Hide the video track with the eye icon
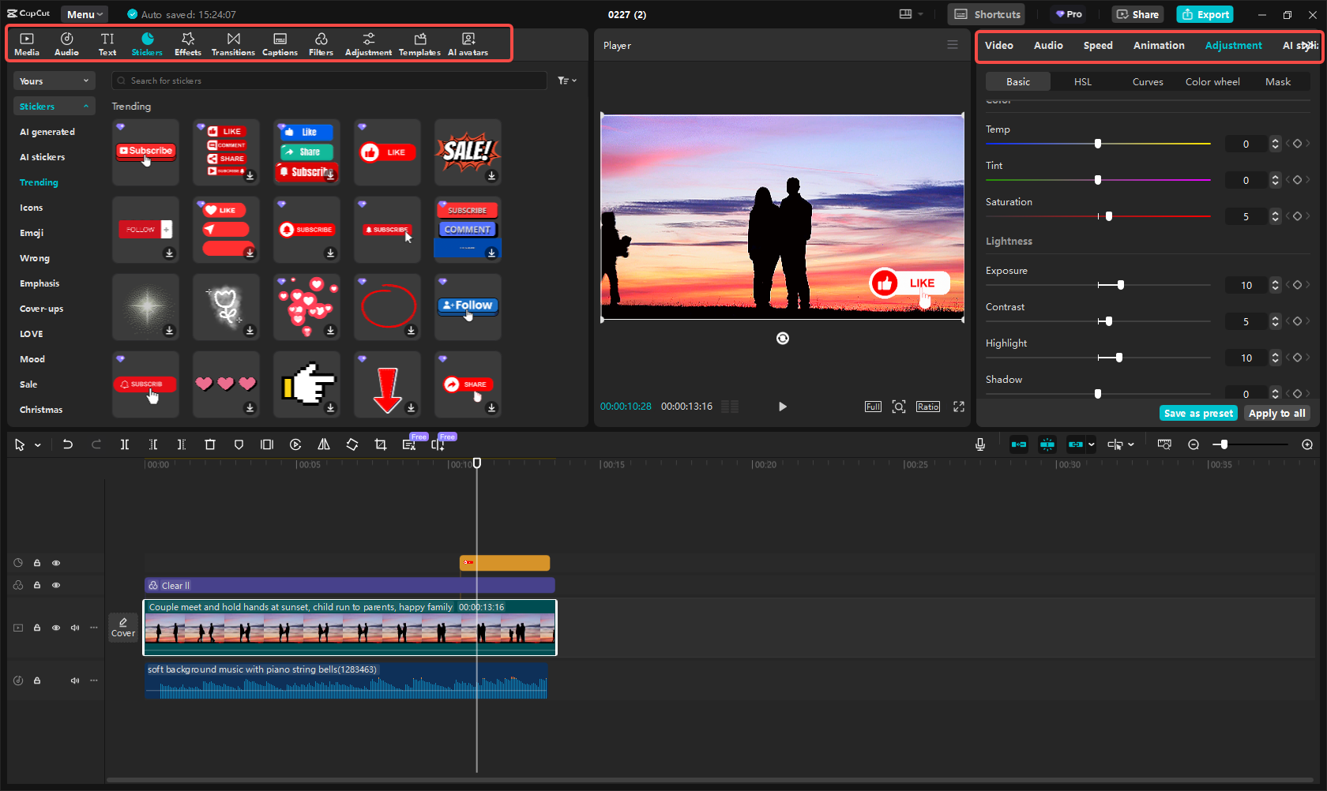This screenshot has height=791, width=1327. 55,628
